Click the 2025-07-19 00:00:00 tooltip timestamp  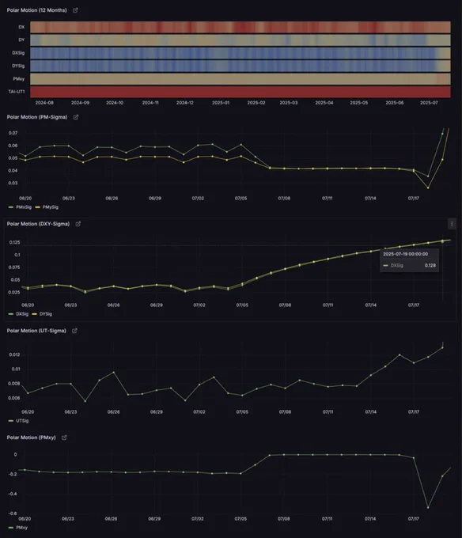[405, 254]
